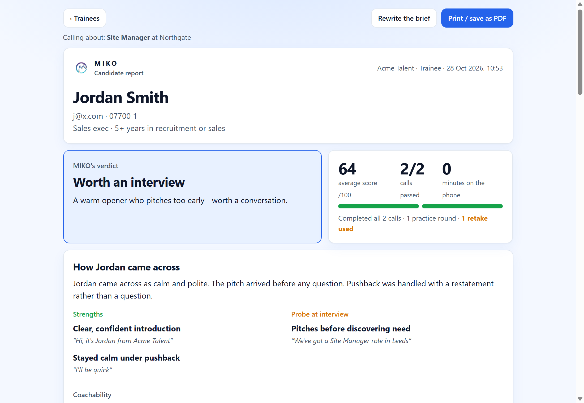The width and height of the screenshot is (584, 403).
Task: Click the contact line j@x.com · 07700 1
Action: pos(105,116)
